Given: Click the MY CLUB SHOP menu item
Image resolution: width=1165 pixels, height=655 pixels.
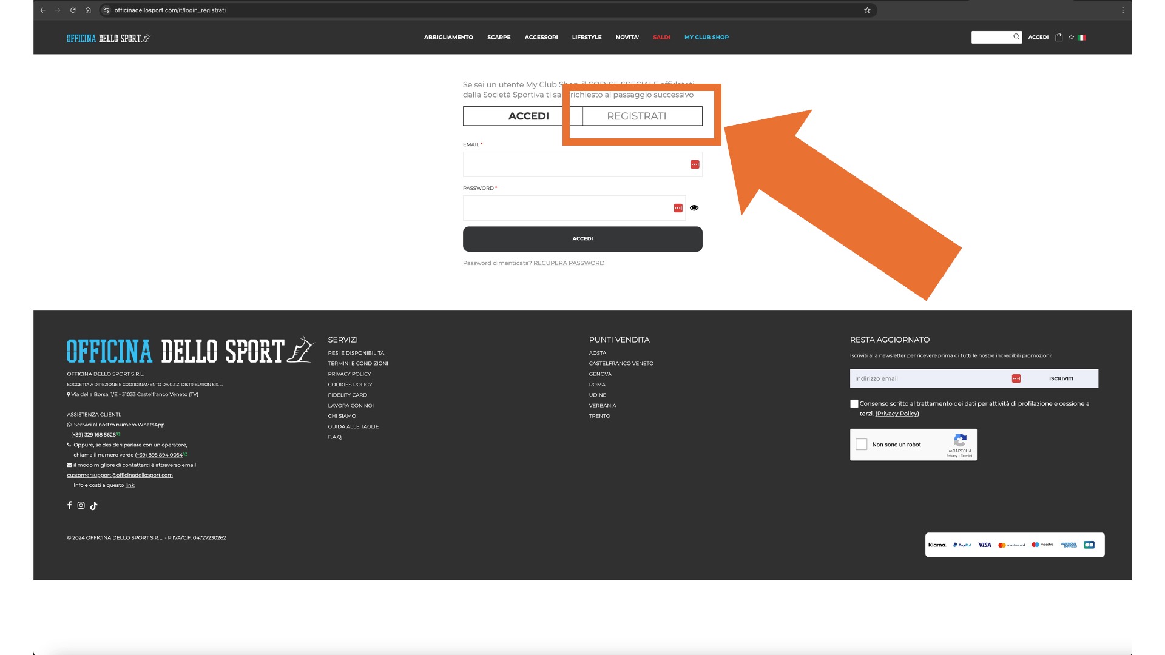Looking at the screenshot, I should tap(706, 37).
